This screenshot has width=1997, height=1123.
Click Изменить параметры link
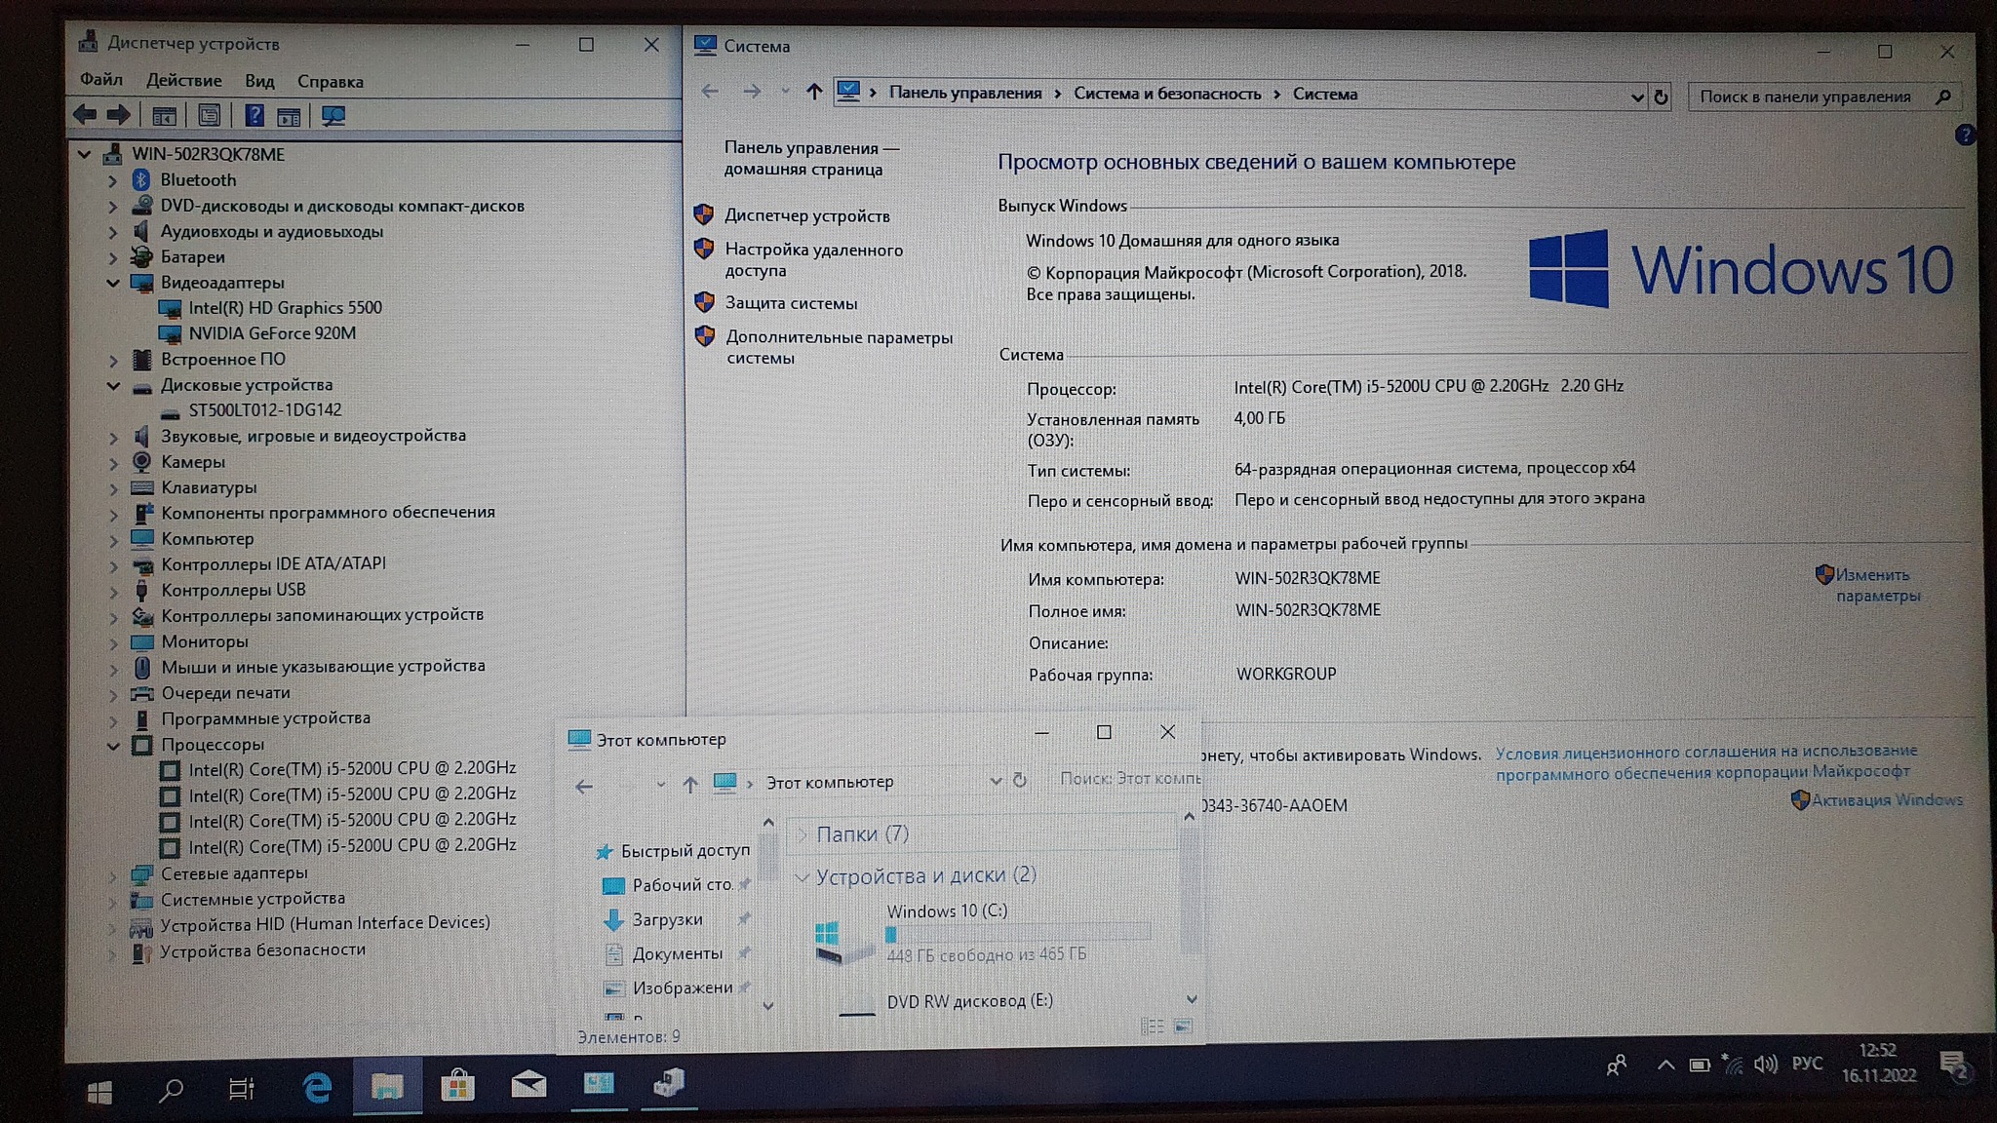(x=1878, y=585)
